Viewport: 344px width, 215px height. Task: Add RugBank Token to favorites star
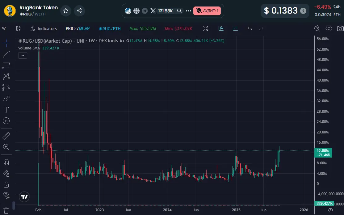(x=65, y=11)
